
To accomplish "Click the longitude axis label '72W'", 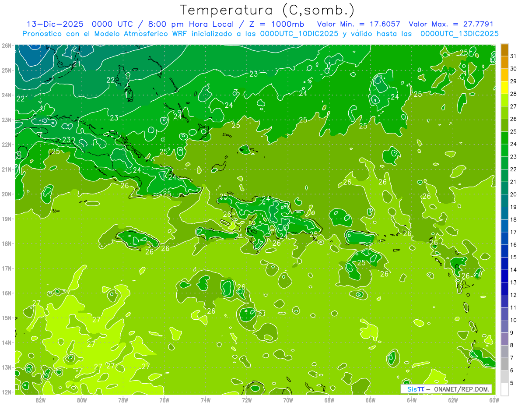I will pyautogui.click(x=246, y=400).
